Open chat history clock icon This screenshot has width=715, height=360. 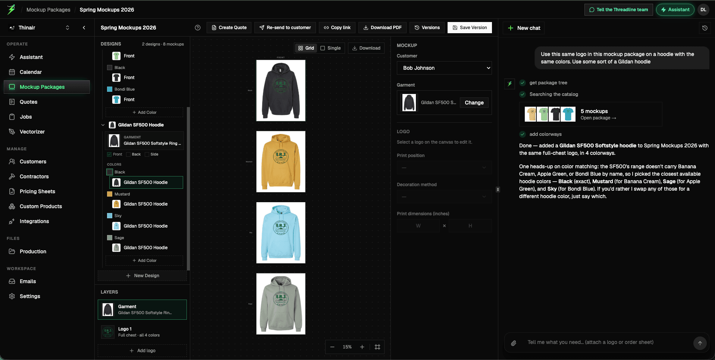pyautogui.click(x=705, y=28)
